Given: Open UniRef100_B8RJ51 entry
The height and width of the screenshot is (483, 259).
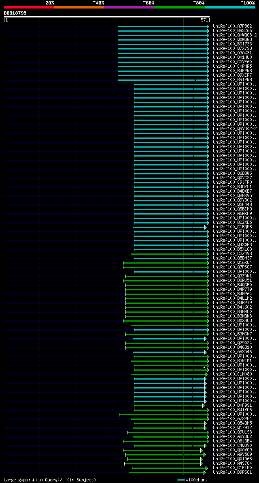Looking at the screenshot, I should pos(232,280).
